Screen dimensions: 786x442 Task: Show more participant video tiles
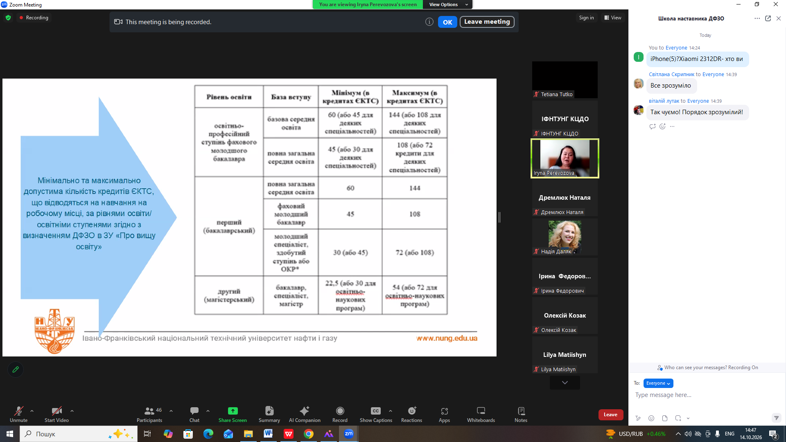tap(565, 383)
